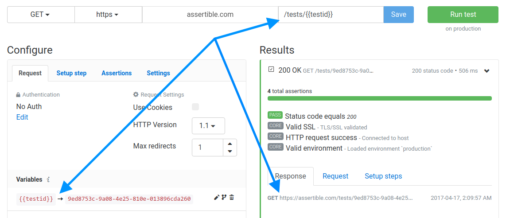Viewport: 506px width, 218px height.
Task: Click the 2017-04-17 timestamp
Action: [461, 198]
